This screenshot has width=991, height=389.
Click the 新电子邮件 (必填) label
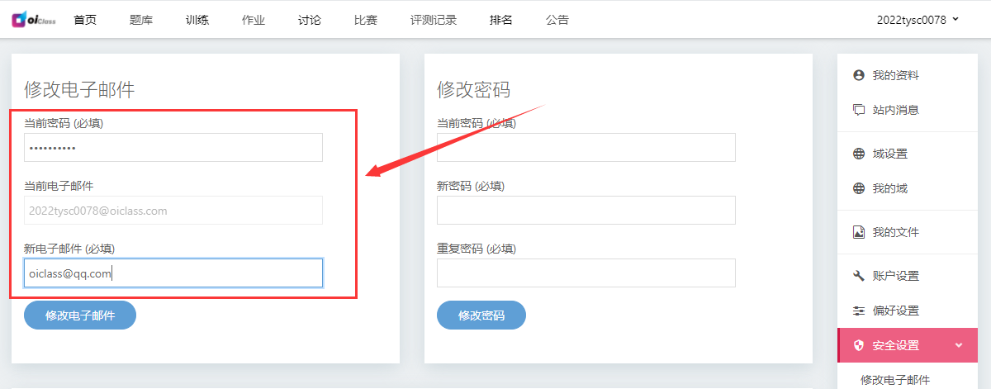(x=69, y=249)
